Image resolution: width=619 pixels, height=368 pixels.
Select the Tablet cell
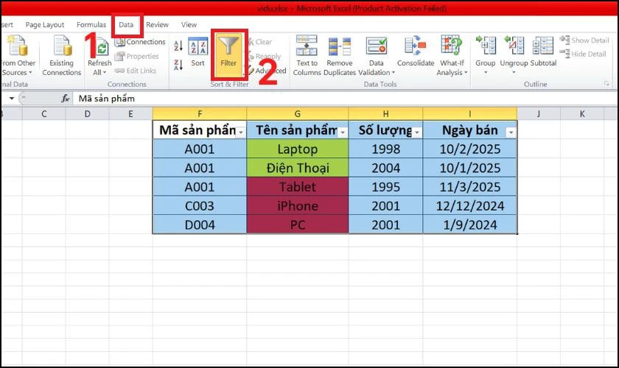(298, 187)
